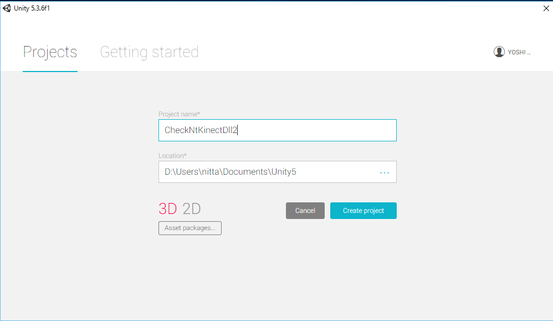Click the Unity logo in title bar
The image size is (553, 321).
point(7,8)
